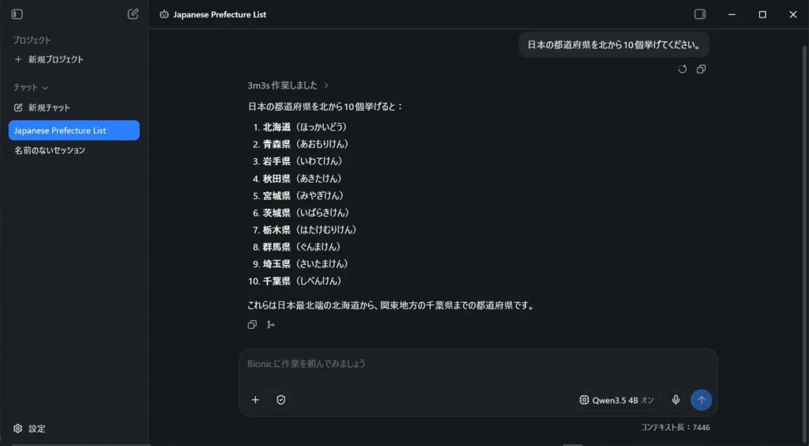
Task: Toggle the left sidebar panel icon
Action: (x=17, y=14)
